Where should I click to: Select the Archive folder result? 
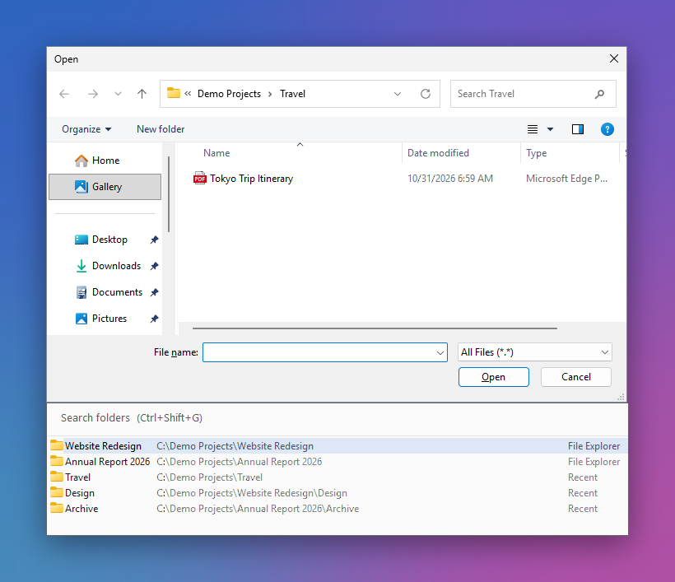click(x=337, y=509)
